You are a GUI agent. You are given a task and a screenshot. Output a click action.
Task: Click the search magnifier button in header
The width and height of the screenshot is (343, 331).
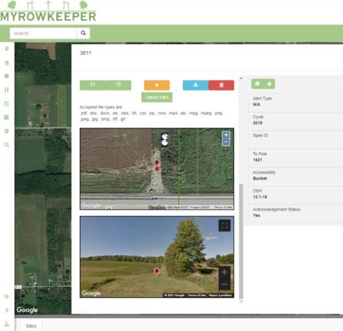(83, 33)
